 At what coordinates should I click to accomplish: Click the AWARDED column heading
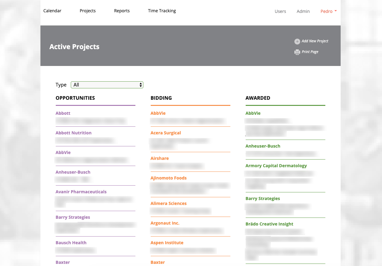pyautogui.click(x=258, y=98)
